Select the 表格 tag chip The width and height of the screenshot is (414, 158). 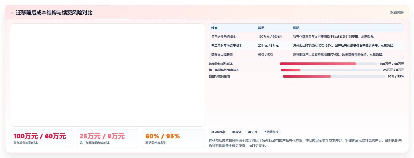pyautogui.click(x=237, y=132)
